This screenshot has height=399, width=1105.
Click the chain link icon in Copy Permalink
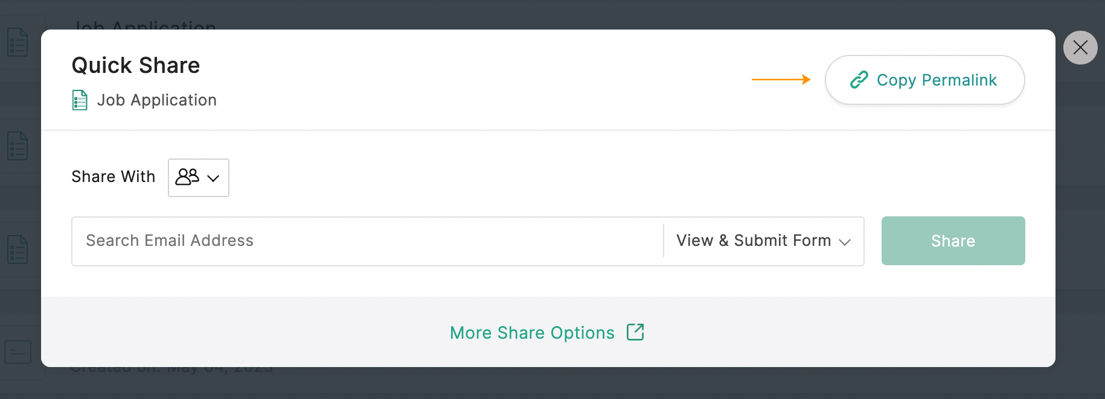click(859, 80)
